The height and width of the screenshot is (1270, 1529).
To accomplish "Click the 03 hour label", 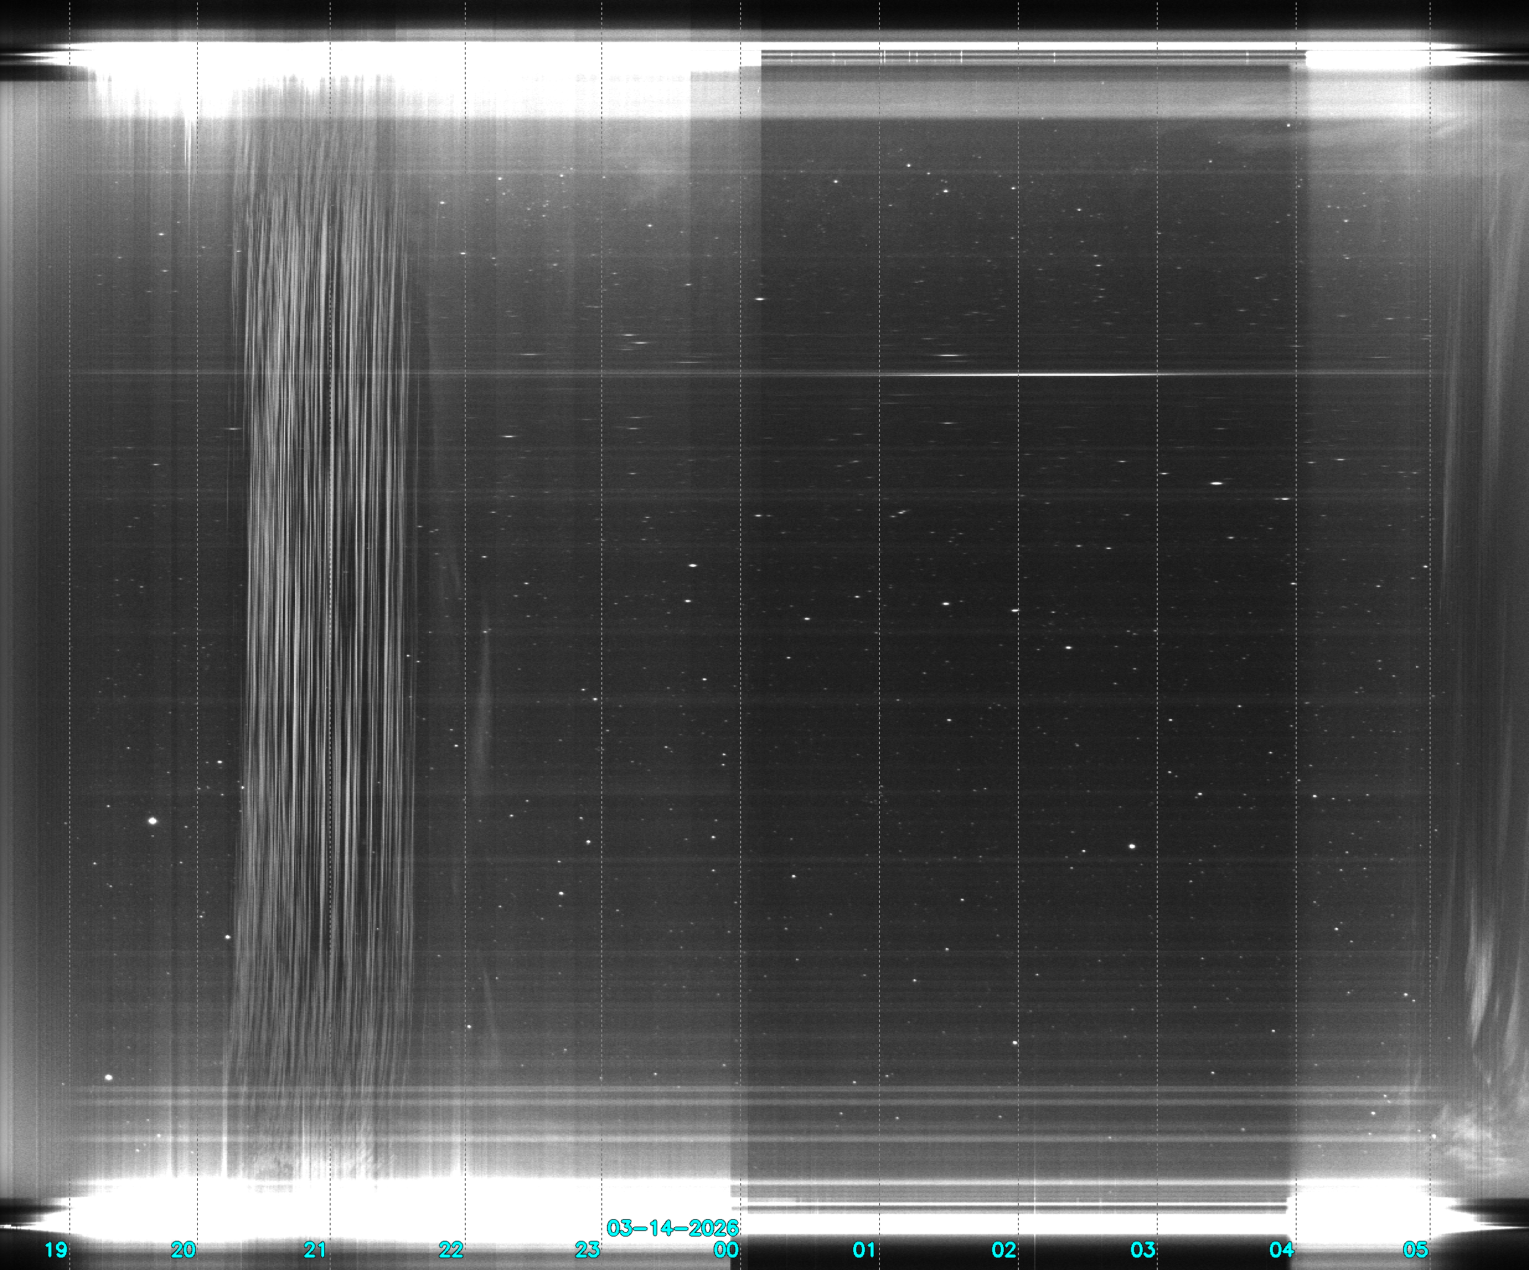I will click(1142, 1250).
